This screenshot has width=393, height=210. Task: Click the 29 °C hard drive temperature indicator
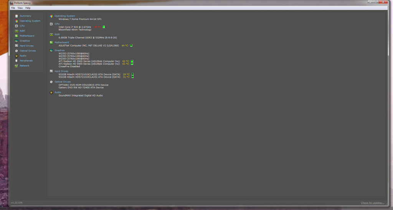coord(132,74)
